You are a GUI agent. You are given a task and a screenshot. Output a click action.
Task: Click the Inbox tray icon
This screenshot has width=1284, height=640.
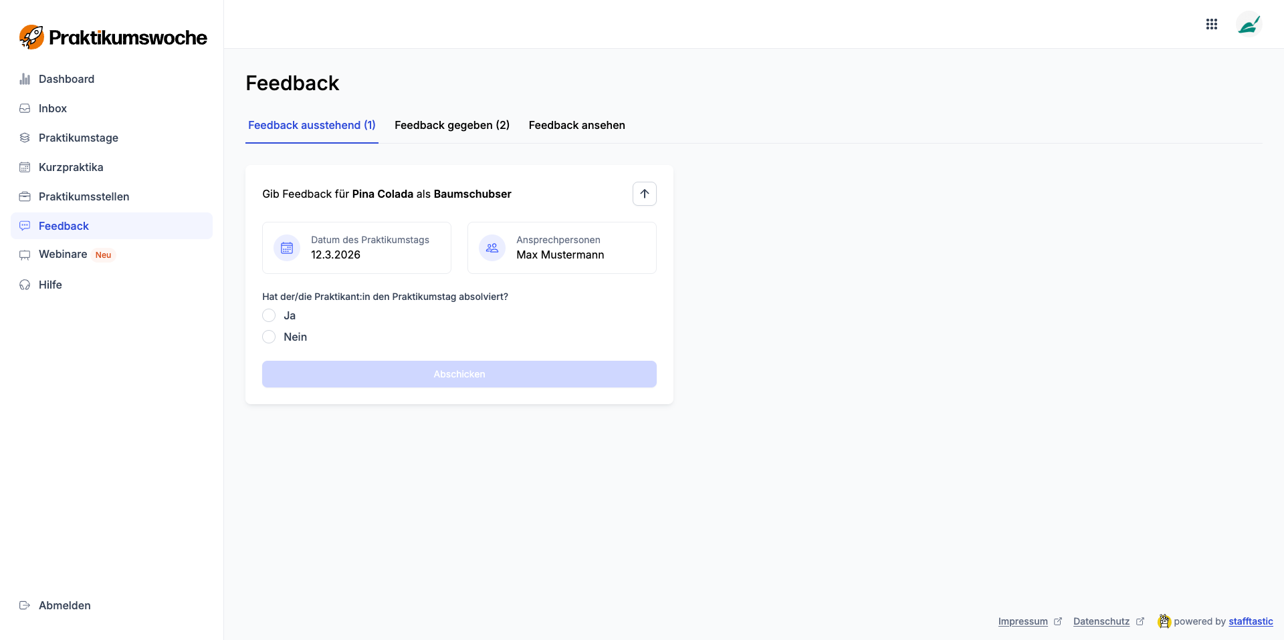click(x=25, y=108)
